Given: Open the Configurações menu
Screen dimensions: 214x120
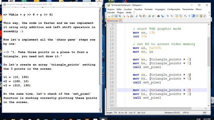Looking at the screenshot, I should click(x=174, y=9).
